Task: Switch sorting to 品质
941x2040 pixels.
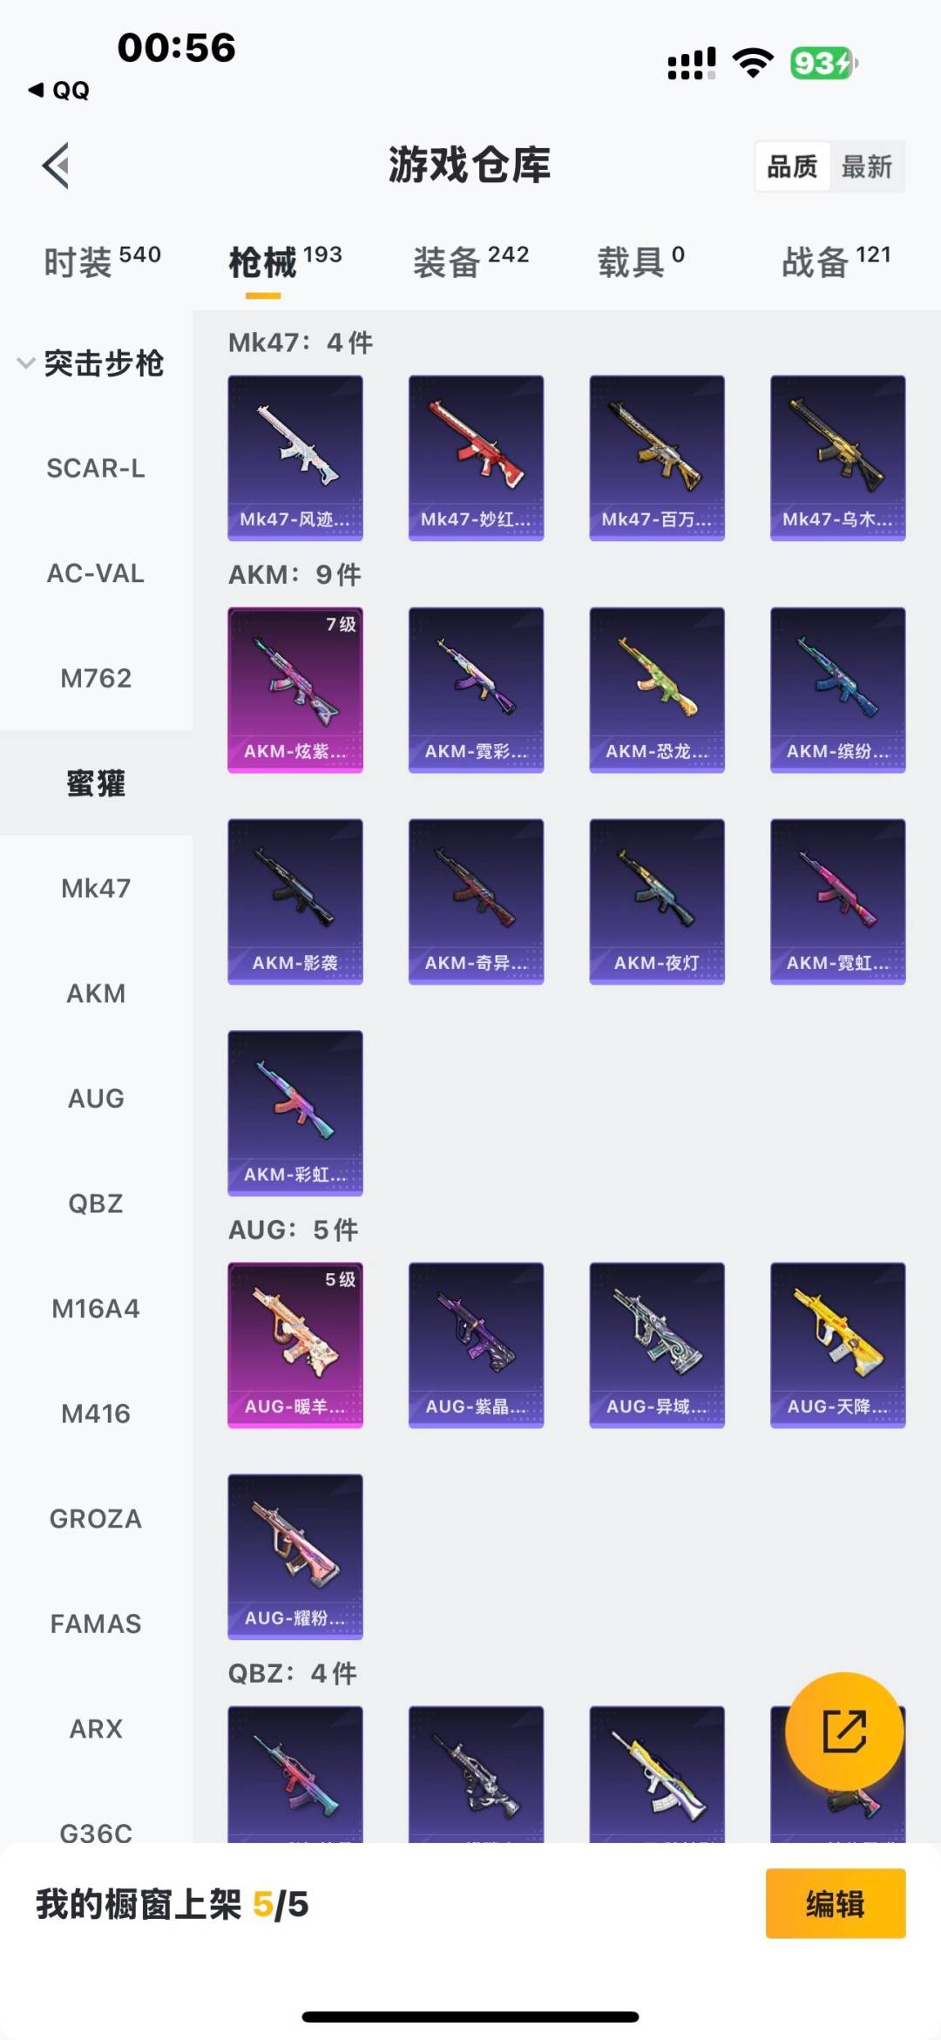Action: (792, 166)
